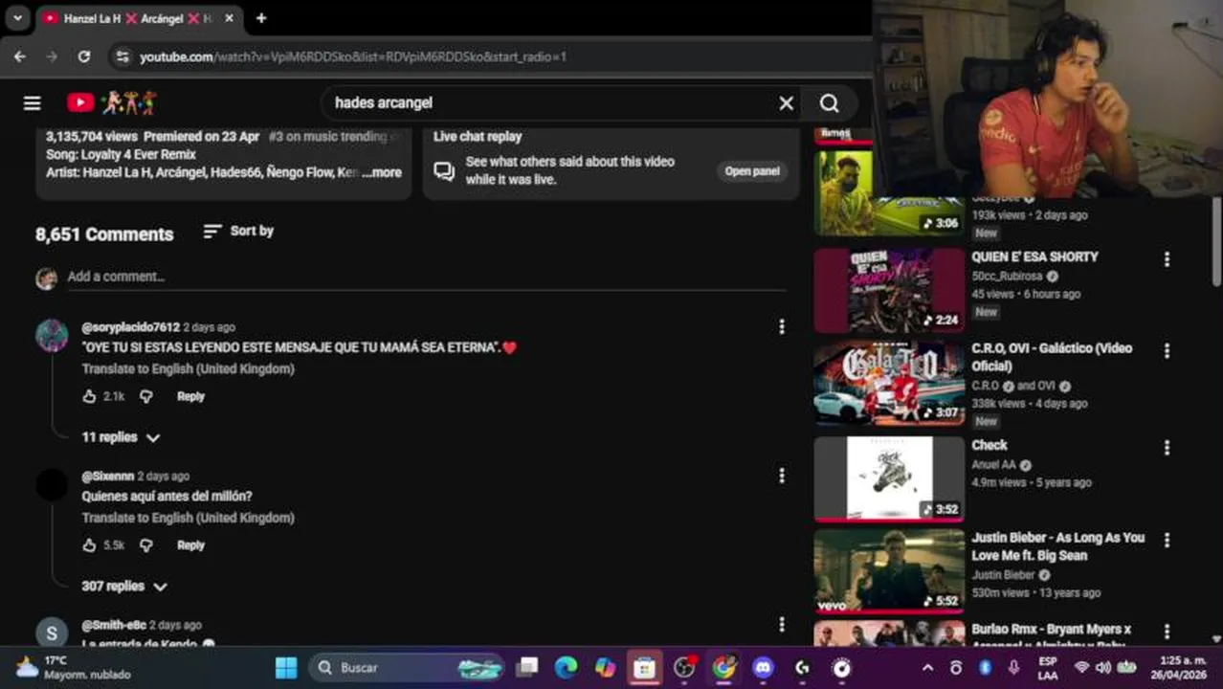Open Sort by comments menu
The image size is (1223, 689).
pos(238,231)
